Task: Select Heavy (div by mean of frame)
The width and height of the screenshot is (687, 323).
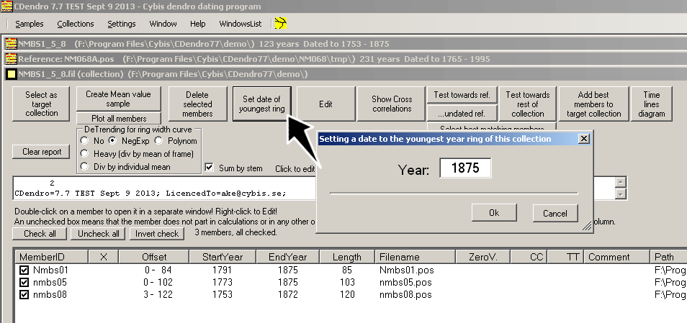Action: point(84,154)
